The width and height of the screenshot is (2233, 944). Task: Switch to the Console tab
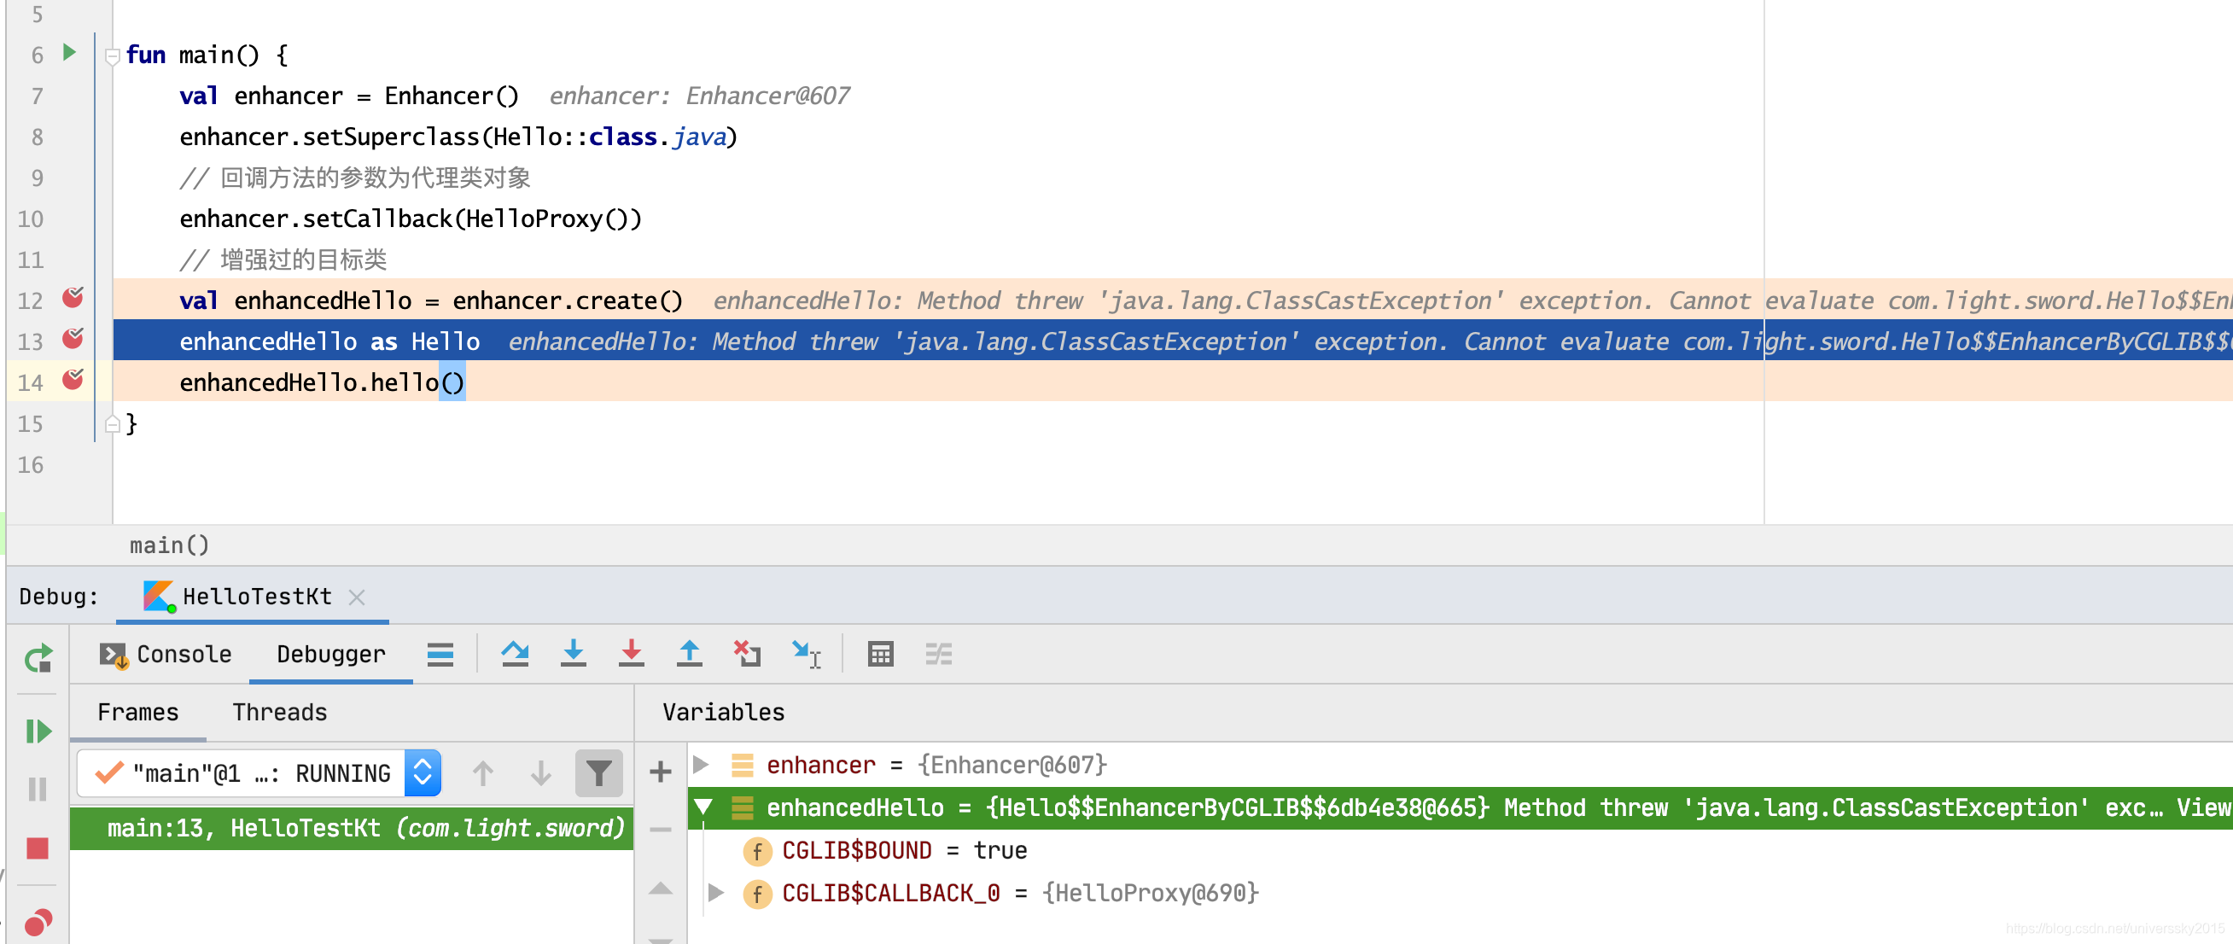(x=184, y=655)
